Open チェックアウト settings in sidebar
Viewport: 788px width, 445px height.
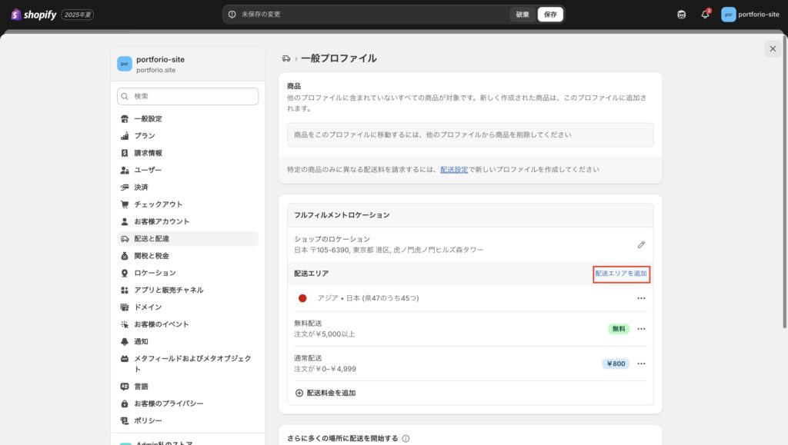[158, 204]
